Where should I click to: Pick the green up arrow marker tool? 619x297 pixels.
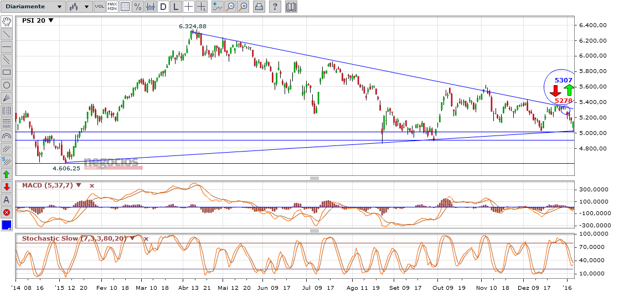[x=7, y=174]
